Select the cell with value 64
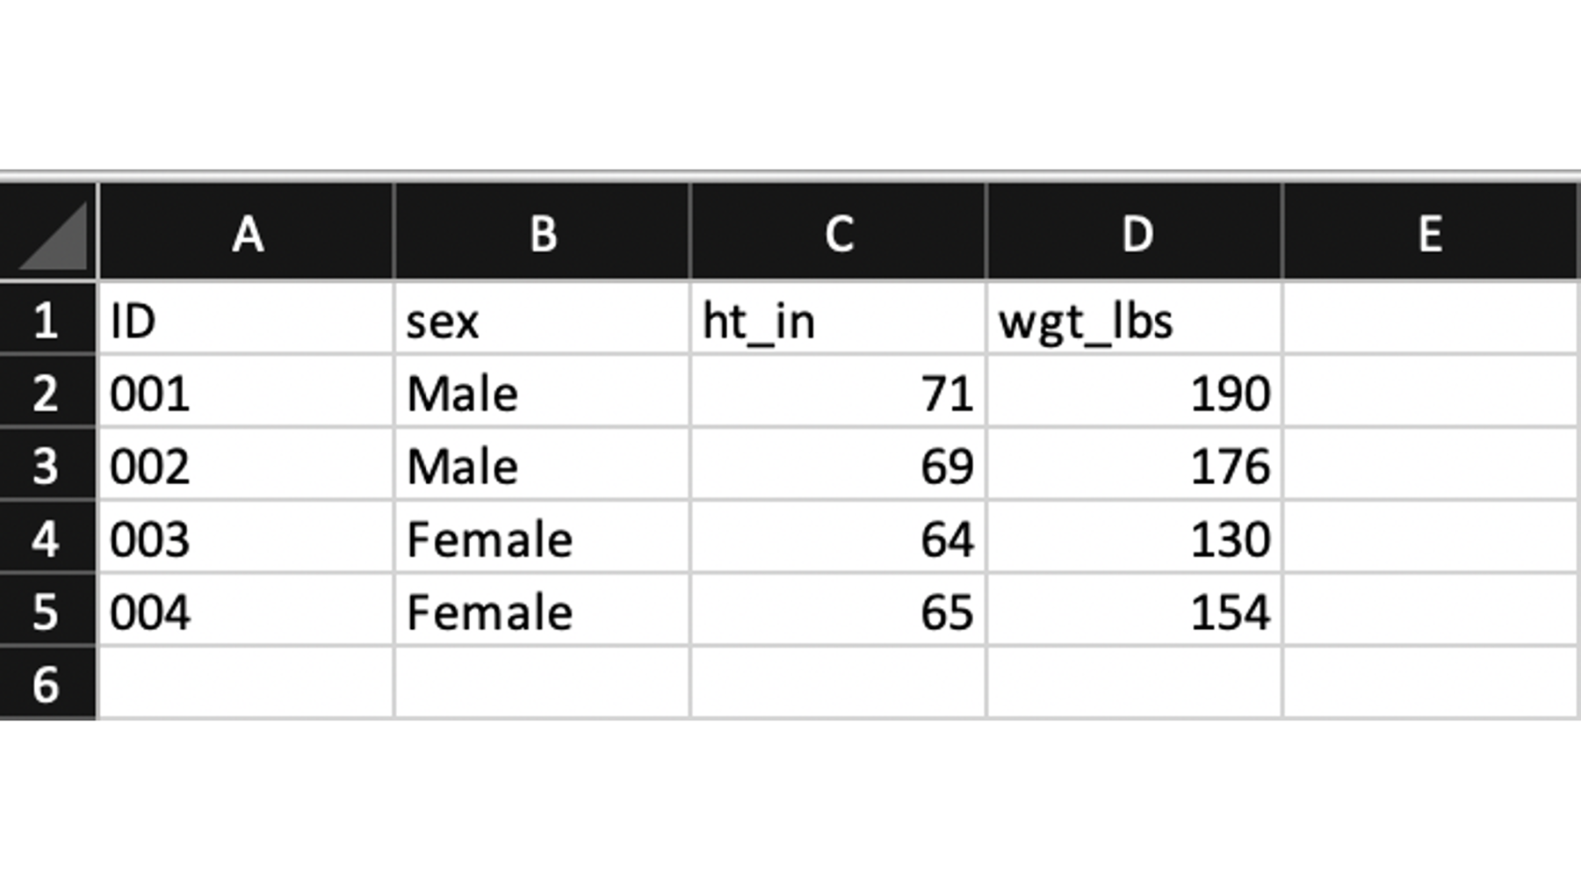Image resolution: width=1581 pixels, height=890 pixels. 839,538
